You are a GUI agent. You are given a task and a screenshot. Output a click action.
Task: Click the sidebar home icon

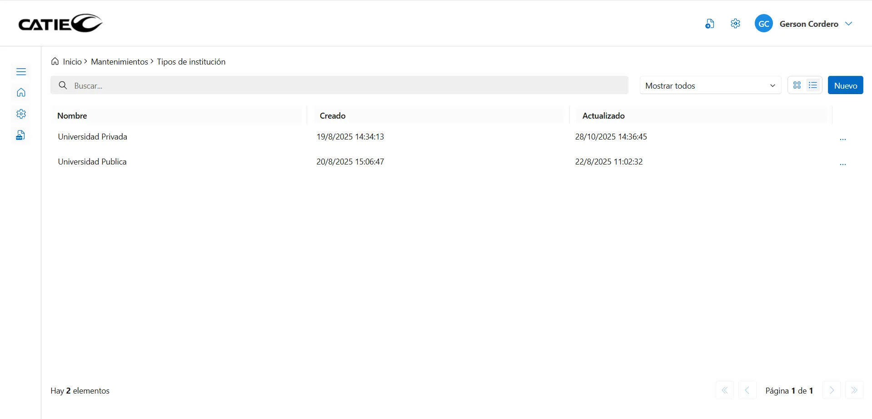coord(21,93)
